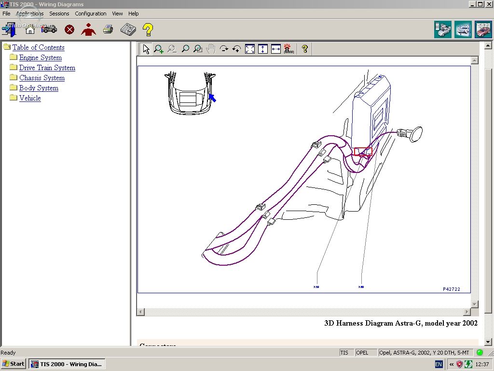Image resolution: width=494 pixels, height=371 pixels.
Task: Select the arrow pointer tool
Action: coord(146,49)
